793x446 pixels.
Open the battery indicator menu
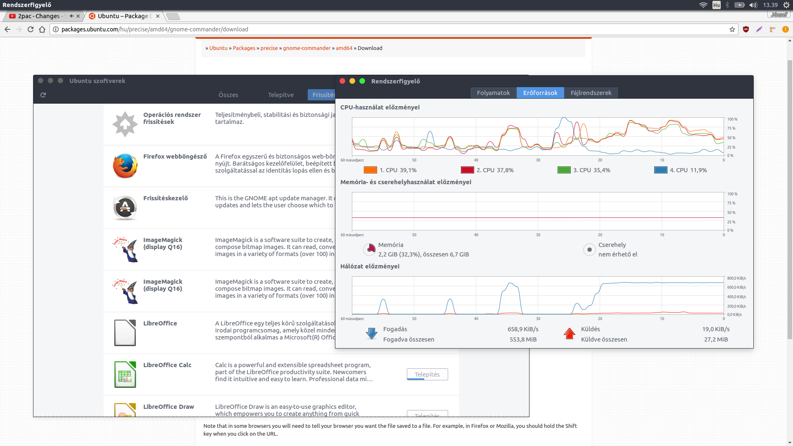coord(740,5)
